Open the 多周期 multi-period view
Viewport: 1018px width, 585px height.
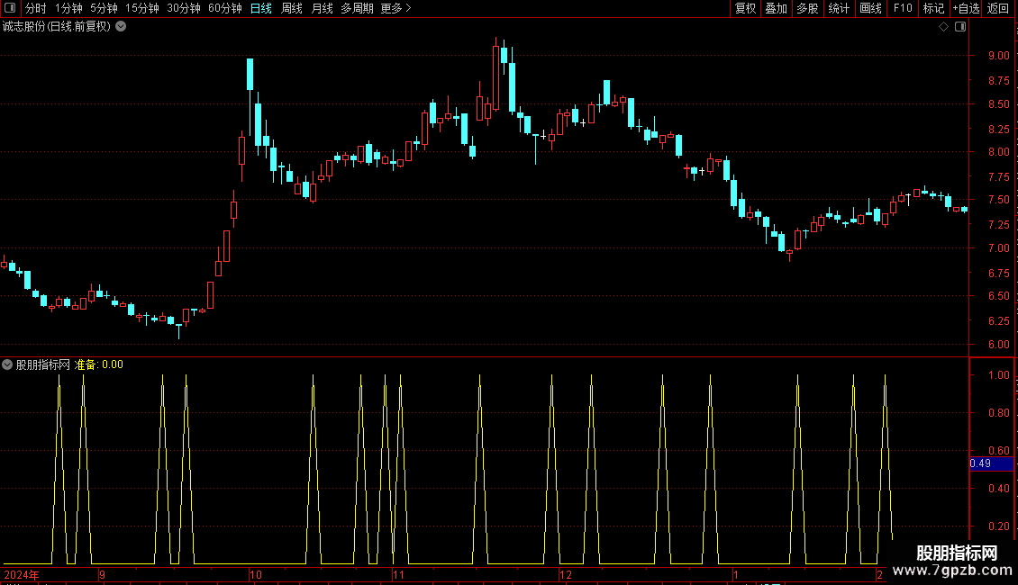(357, 8)
